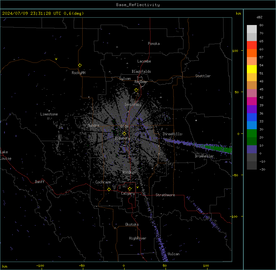Select the green 30 dBZ color swatch
Viewport: 276px width, 270px height.
tap(252, 133)
